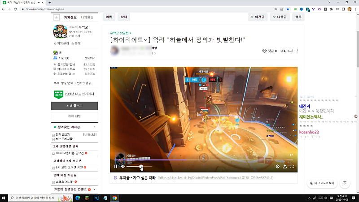Open the post list via 목록

coord(298,17)
